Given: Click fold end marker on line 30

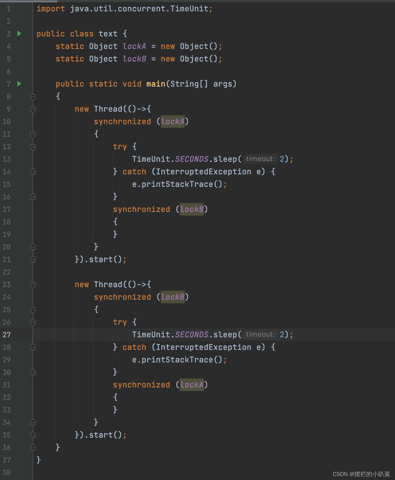Looking at the screenshot, I should [33, 372].
